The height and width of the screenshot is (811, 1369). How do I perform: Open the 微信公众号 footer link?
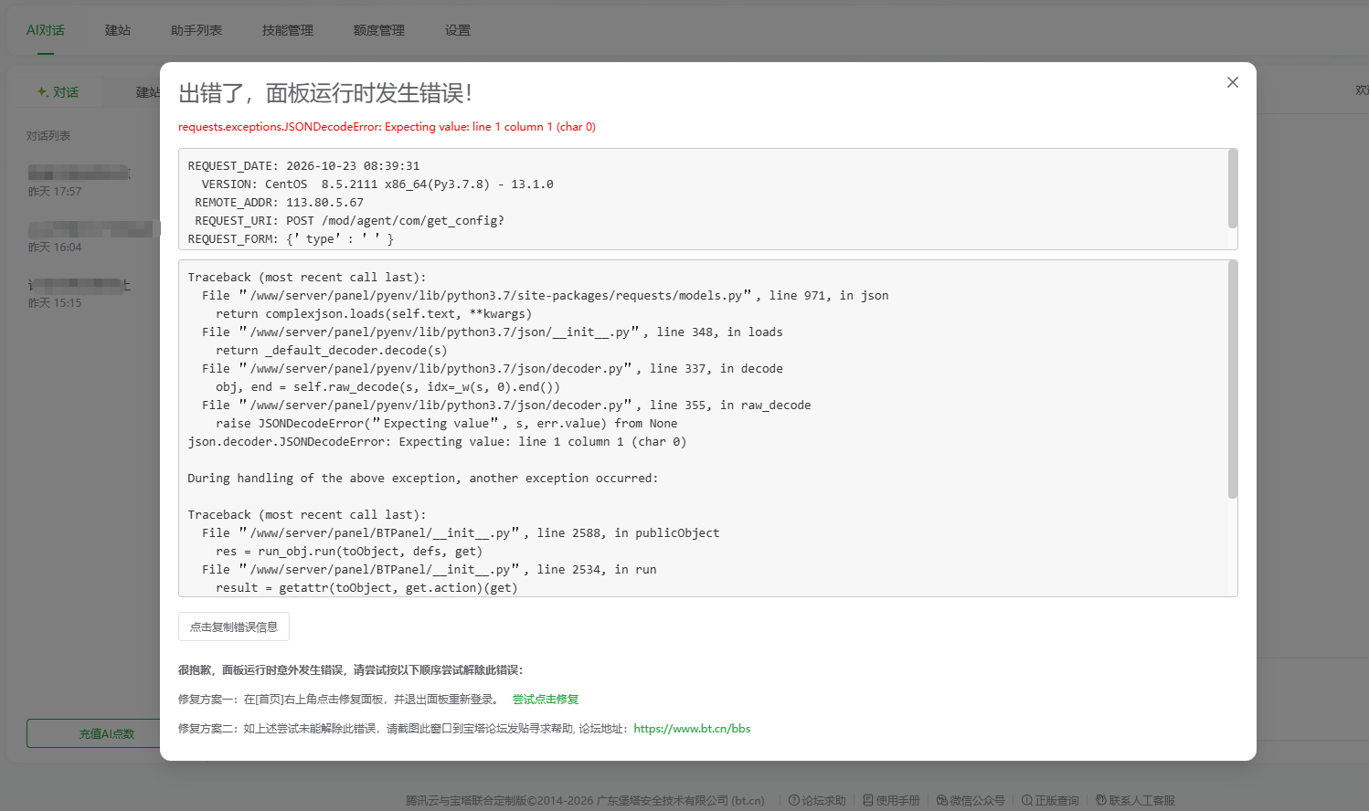pyautogui.click(x=971, y=800)
